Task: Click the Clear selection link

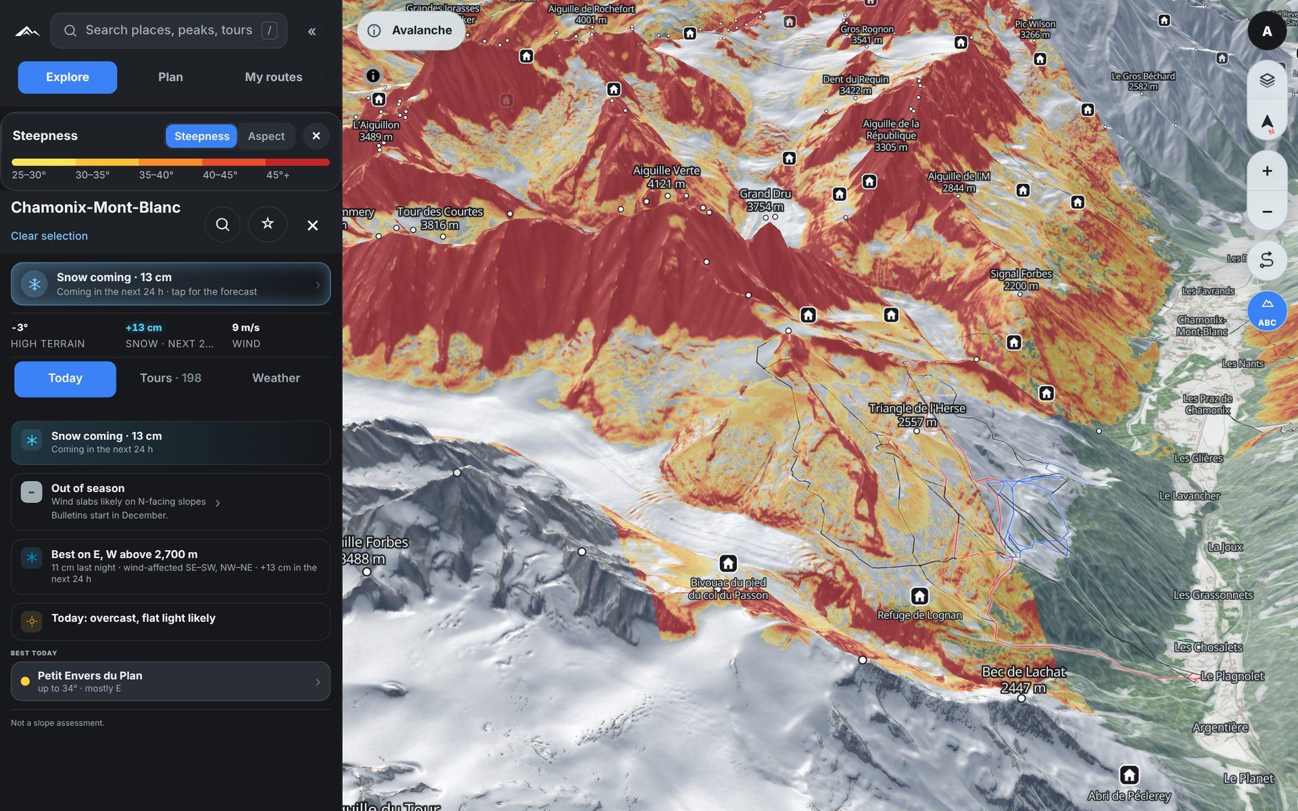Action: (x=49, y=236)
